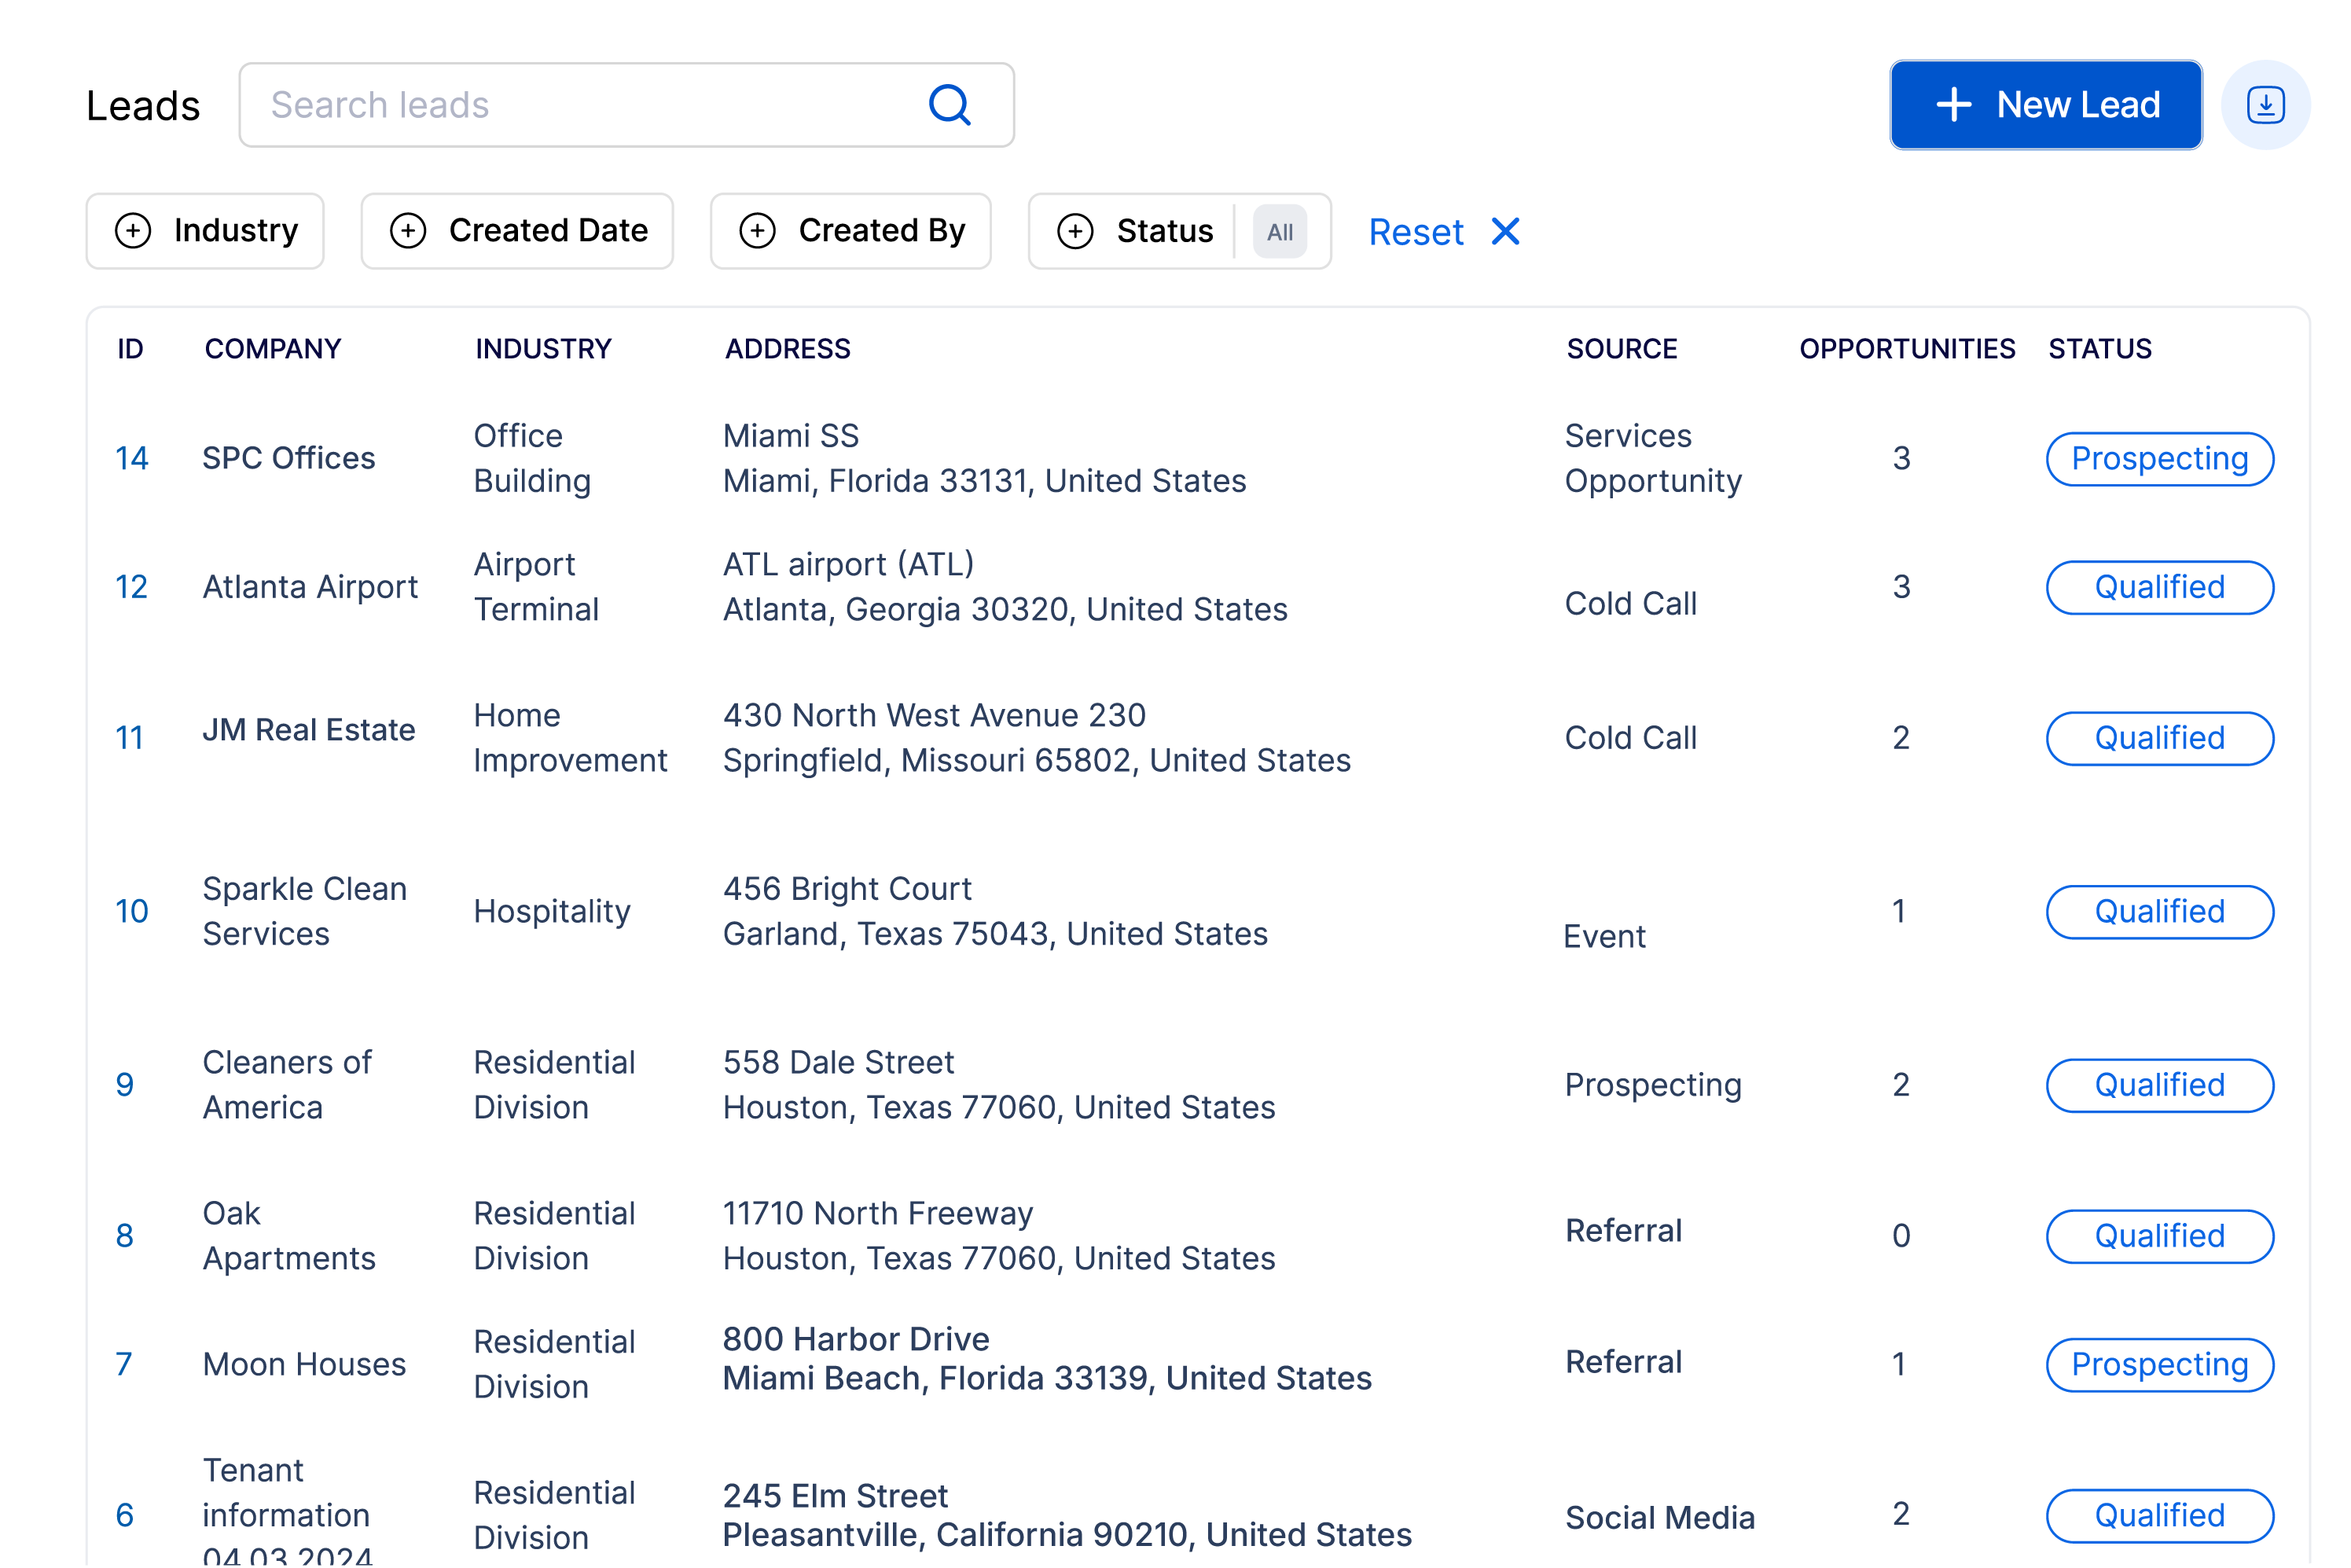Image resolution: width=2351 pixels, height=1568 pixels.
Task: Select company Cleaners of America
Action: [287, 1085]
